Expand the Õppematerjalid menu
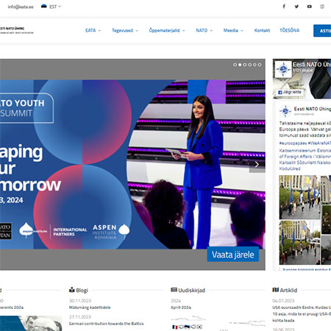 pyautogui.click(x=167, y=30)
